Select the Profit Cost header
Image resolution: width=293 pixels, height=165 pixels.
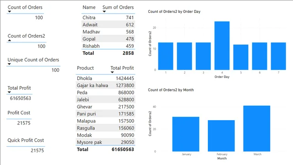pyautogui.click(x=19, y=113)
